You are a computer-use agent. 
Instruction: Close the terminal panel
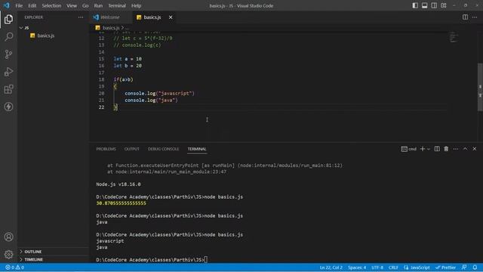point(475,149)
